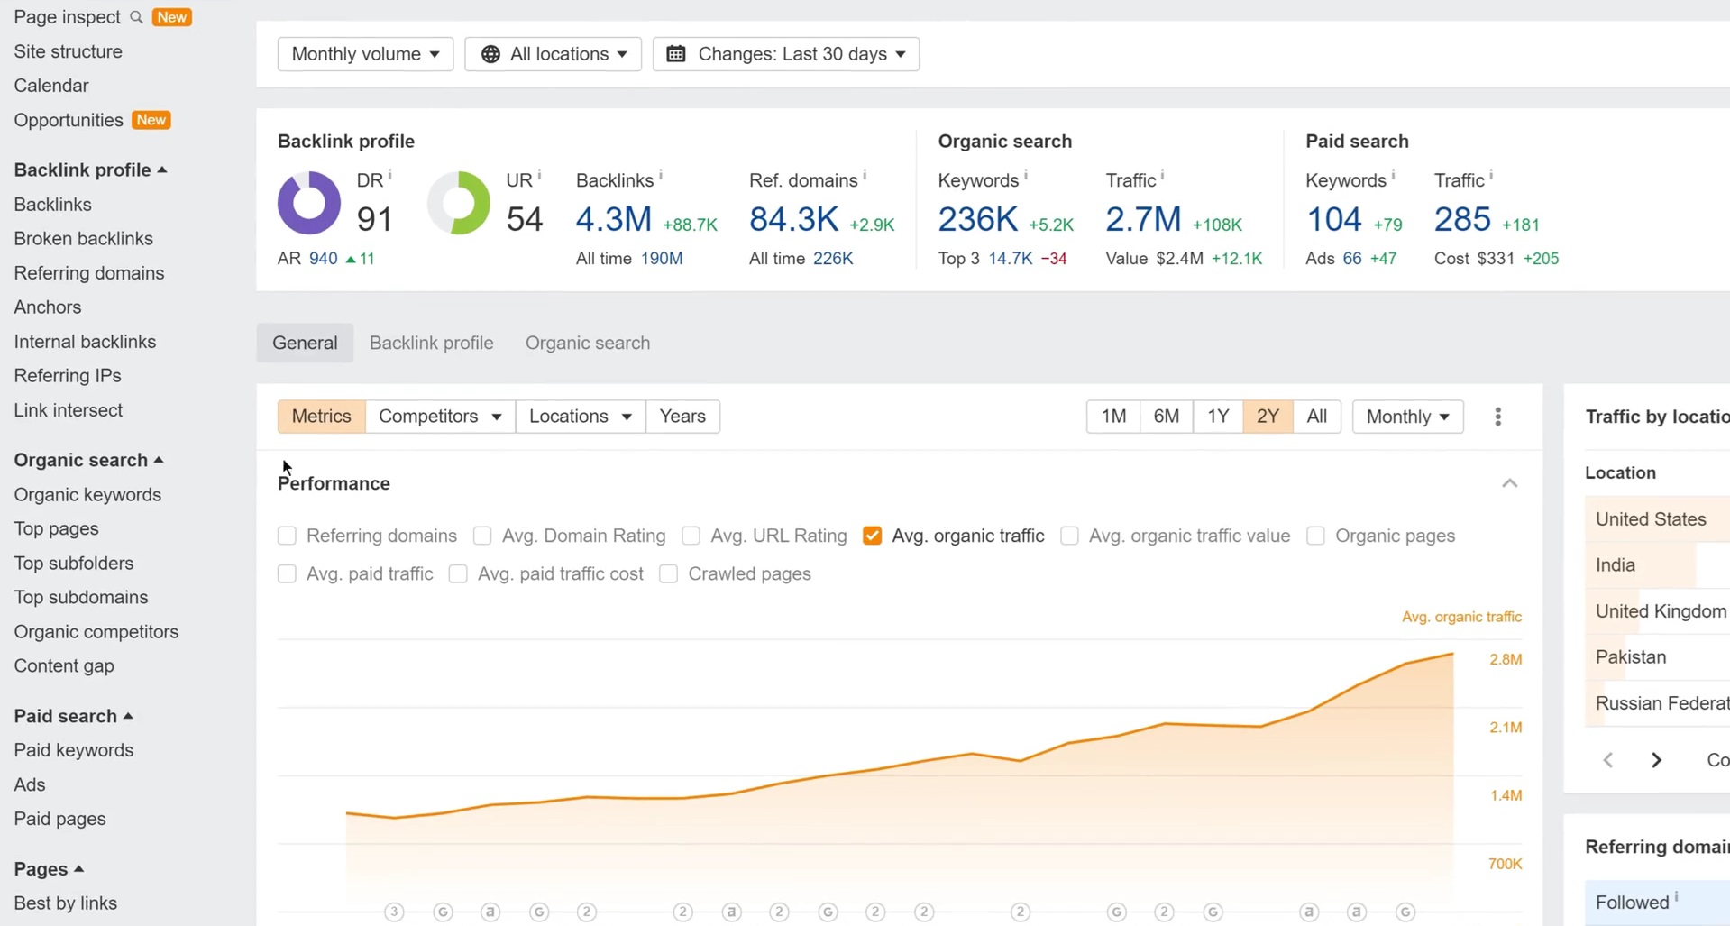The width and height of the screenshot is (1730, 926).
Task: Open the Changes: Last 30 days dropdown
Action: [786, 54]
